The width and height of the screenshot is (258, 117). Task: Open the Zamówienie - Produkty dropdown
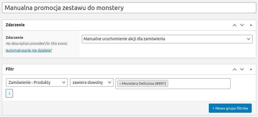point(37,82)
